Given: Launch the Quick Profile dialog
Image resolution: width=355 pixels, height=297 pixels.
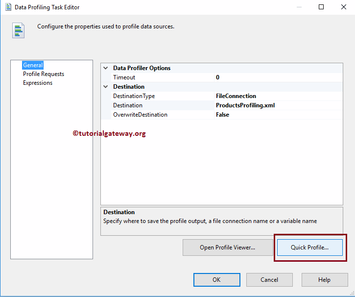Looking at the screenshot, I should click(310, 247).
